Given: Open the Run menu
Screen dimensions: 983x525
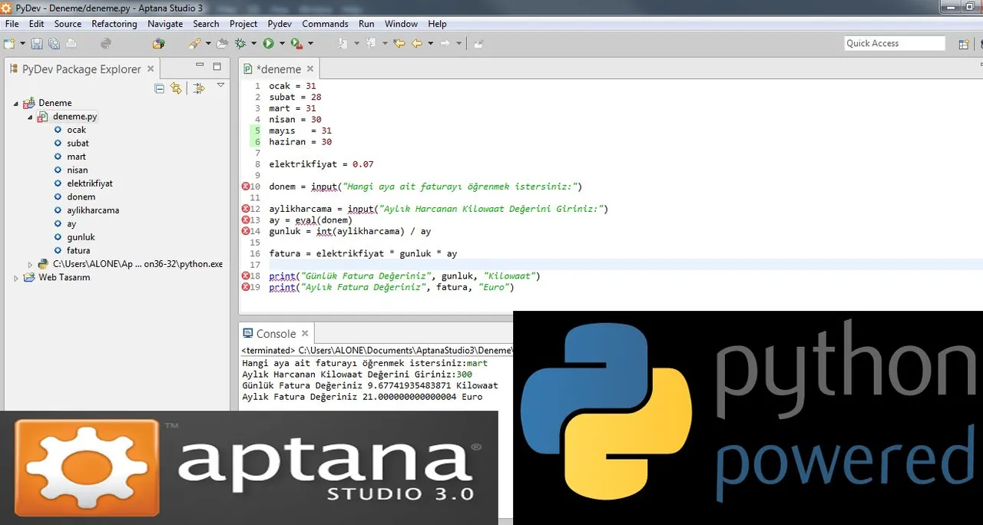Looking at the screenshot, I should [366, 24].
